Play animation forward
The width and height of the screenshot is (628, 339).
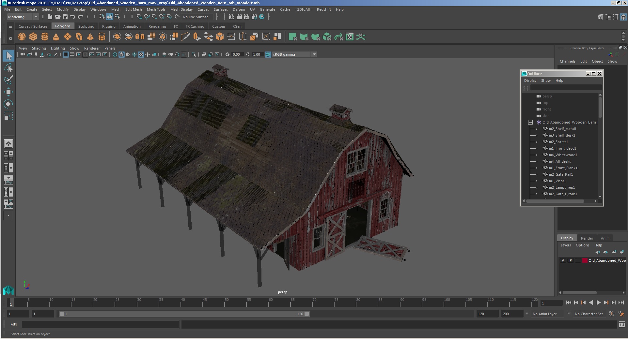599,303
